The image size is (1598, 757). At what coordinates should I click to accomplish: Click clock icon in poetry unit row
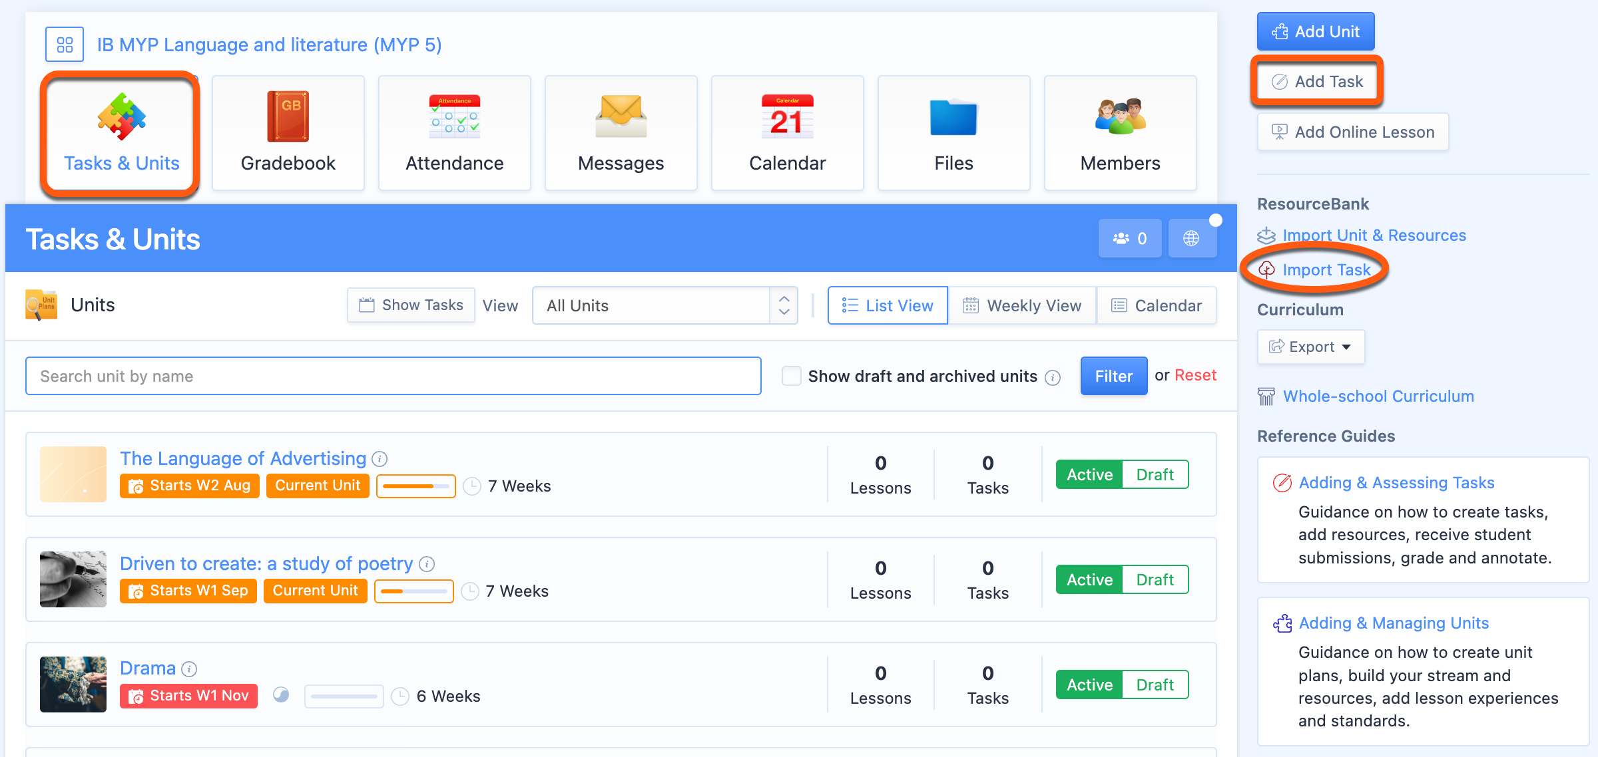(470, 591)
